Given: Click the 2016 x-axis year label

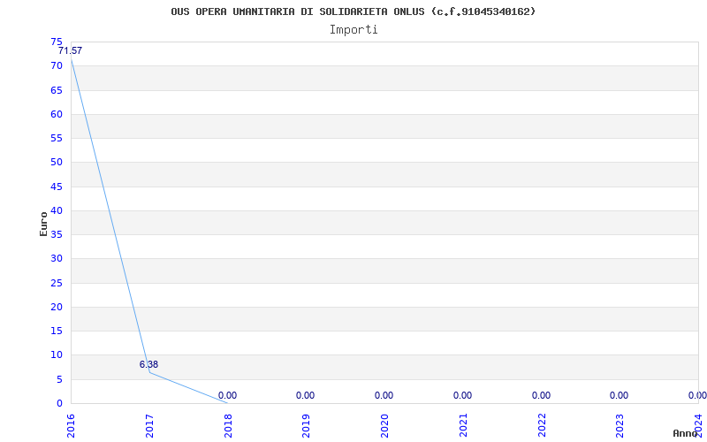Looking at the screenshot, I should click(x=72, y=427).
